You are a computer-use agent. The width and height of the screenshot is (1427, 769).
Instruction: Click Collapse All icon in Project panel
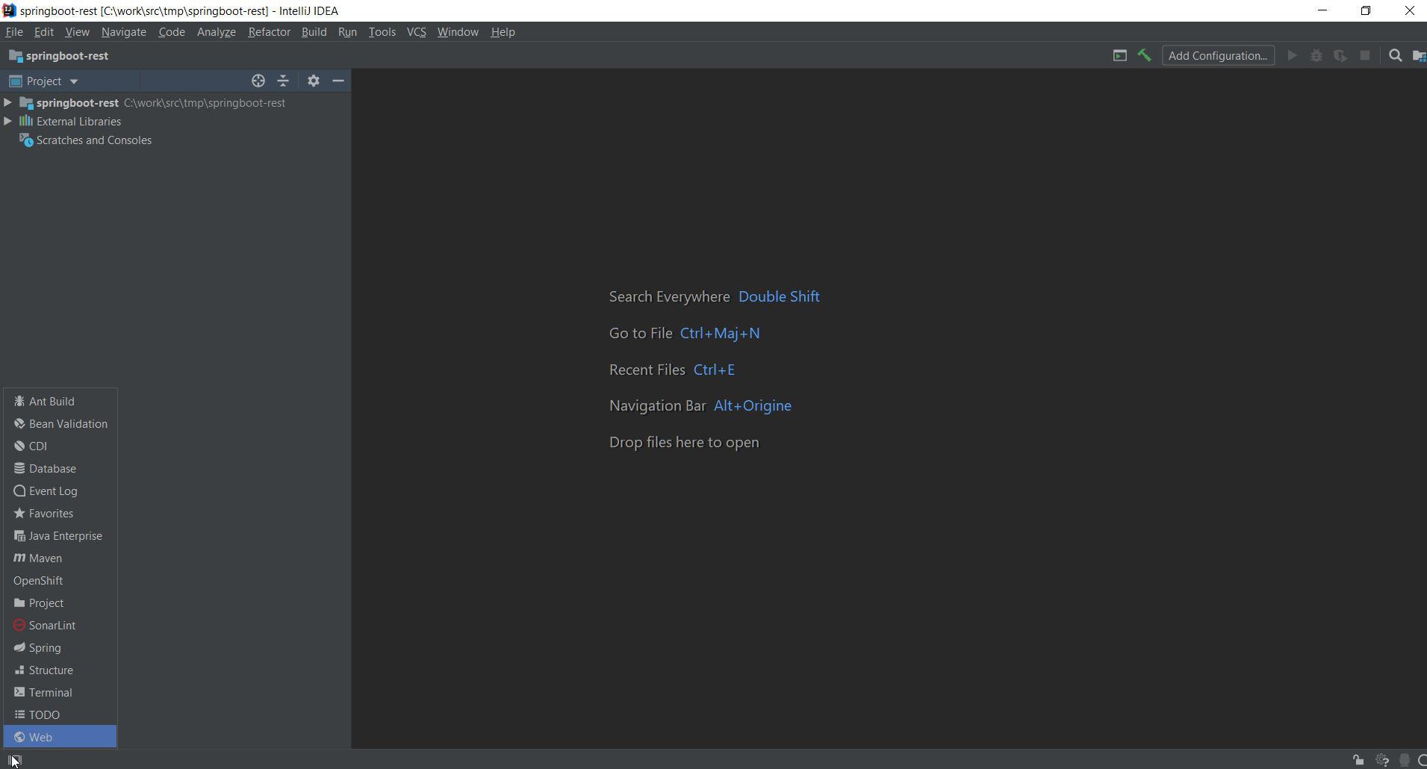click(x=283, y=81)
